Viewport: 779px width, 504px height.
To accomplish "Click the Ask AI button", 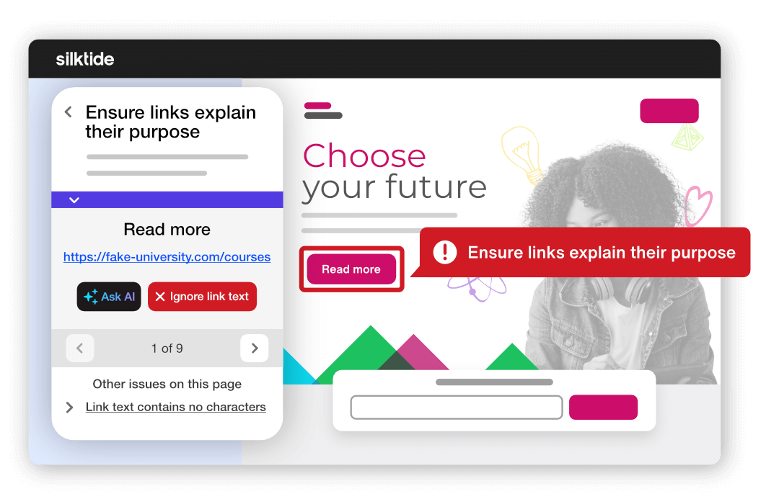I will [109, 297].
